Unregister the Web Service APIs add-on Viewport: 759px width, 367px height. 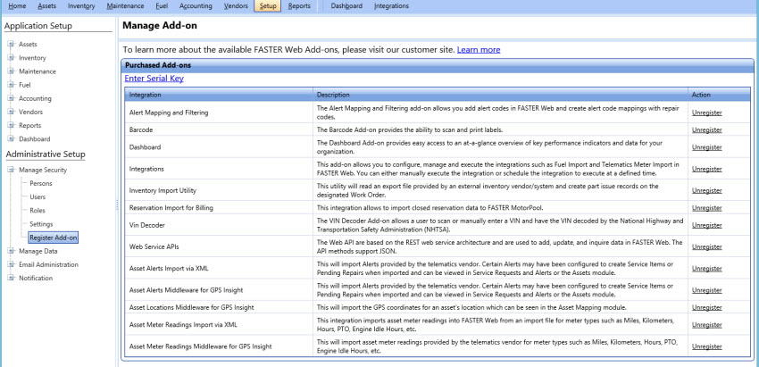click(706, 246)
